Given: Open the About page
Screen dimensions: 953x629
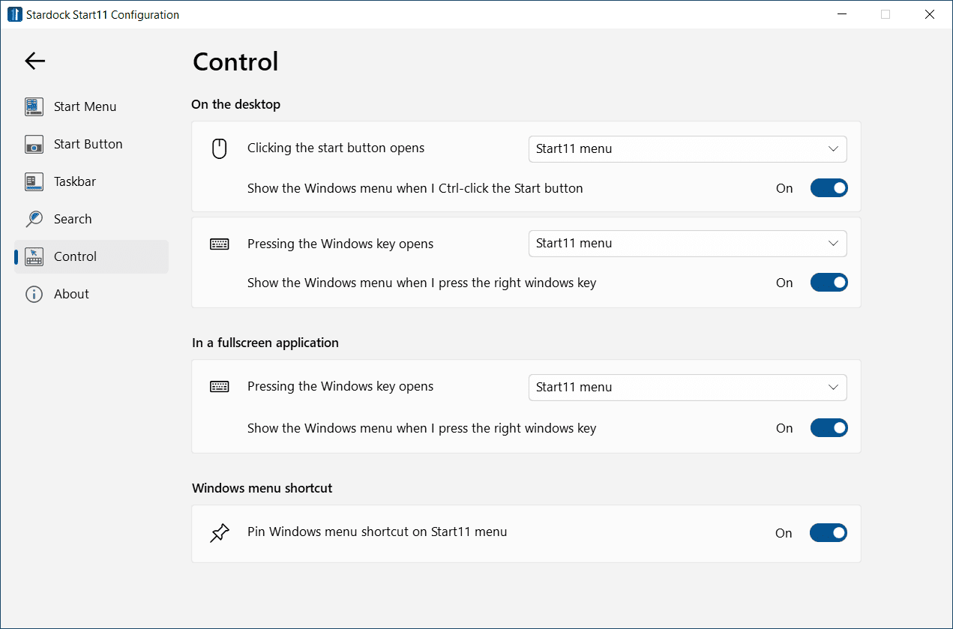Looking at the screenshot, I should pos(71,294).
